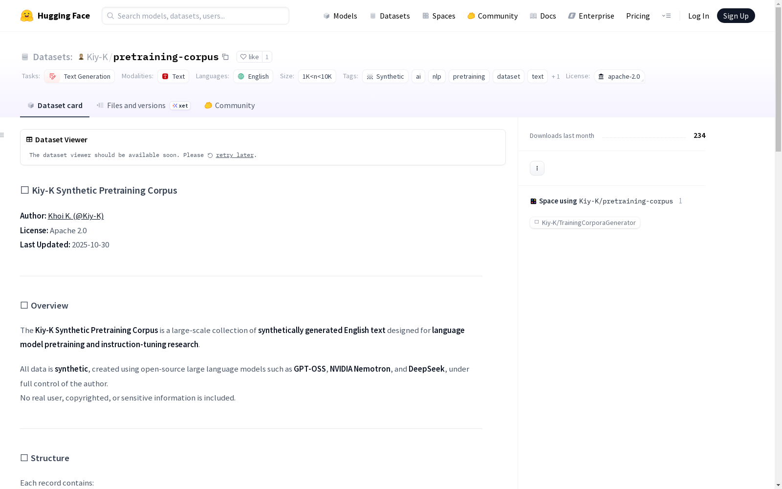Click the Datasets: breadcrumb label
Image resolution: width=782 pixels, height=489 pixels.
click(53, 57)
